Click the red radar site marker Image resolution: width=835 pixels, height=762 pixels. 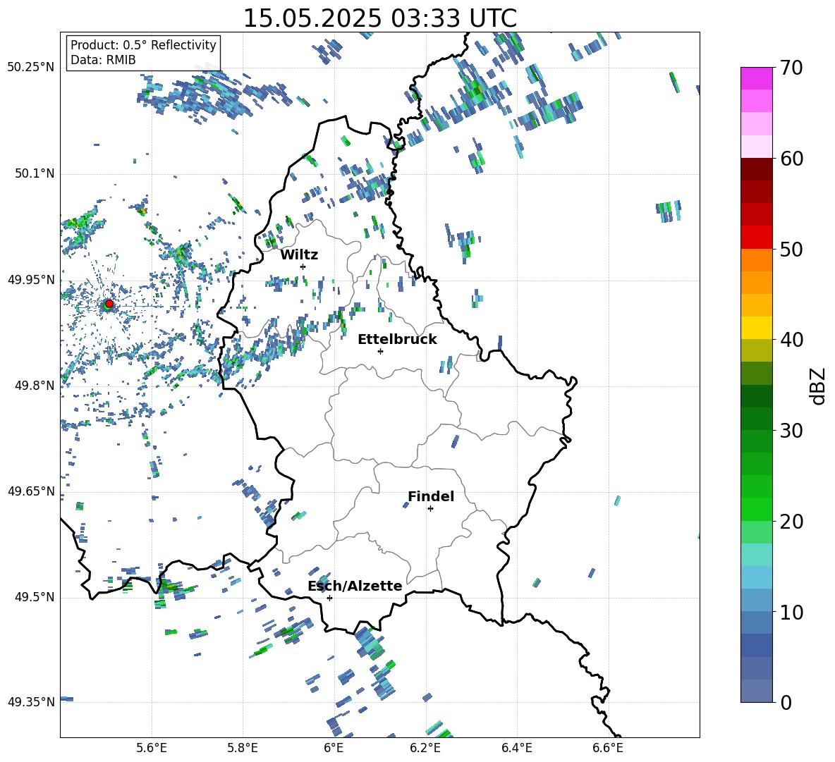[109, 303]
